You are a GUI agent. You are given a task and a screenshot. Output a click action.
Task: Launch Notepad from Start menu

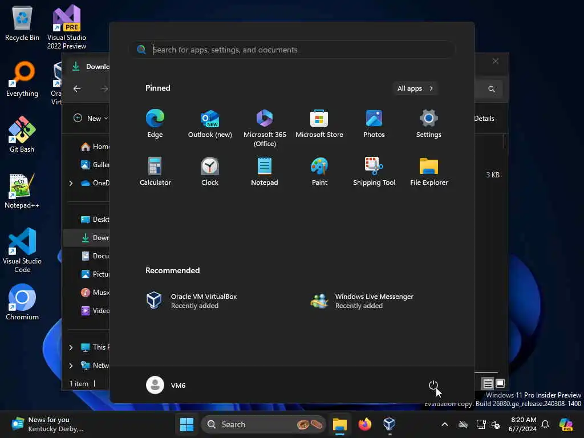click(265, 171)
